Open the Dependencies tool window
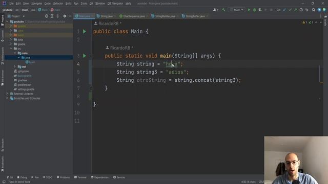This screenshot has width=328, height=184. point(99,177)
